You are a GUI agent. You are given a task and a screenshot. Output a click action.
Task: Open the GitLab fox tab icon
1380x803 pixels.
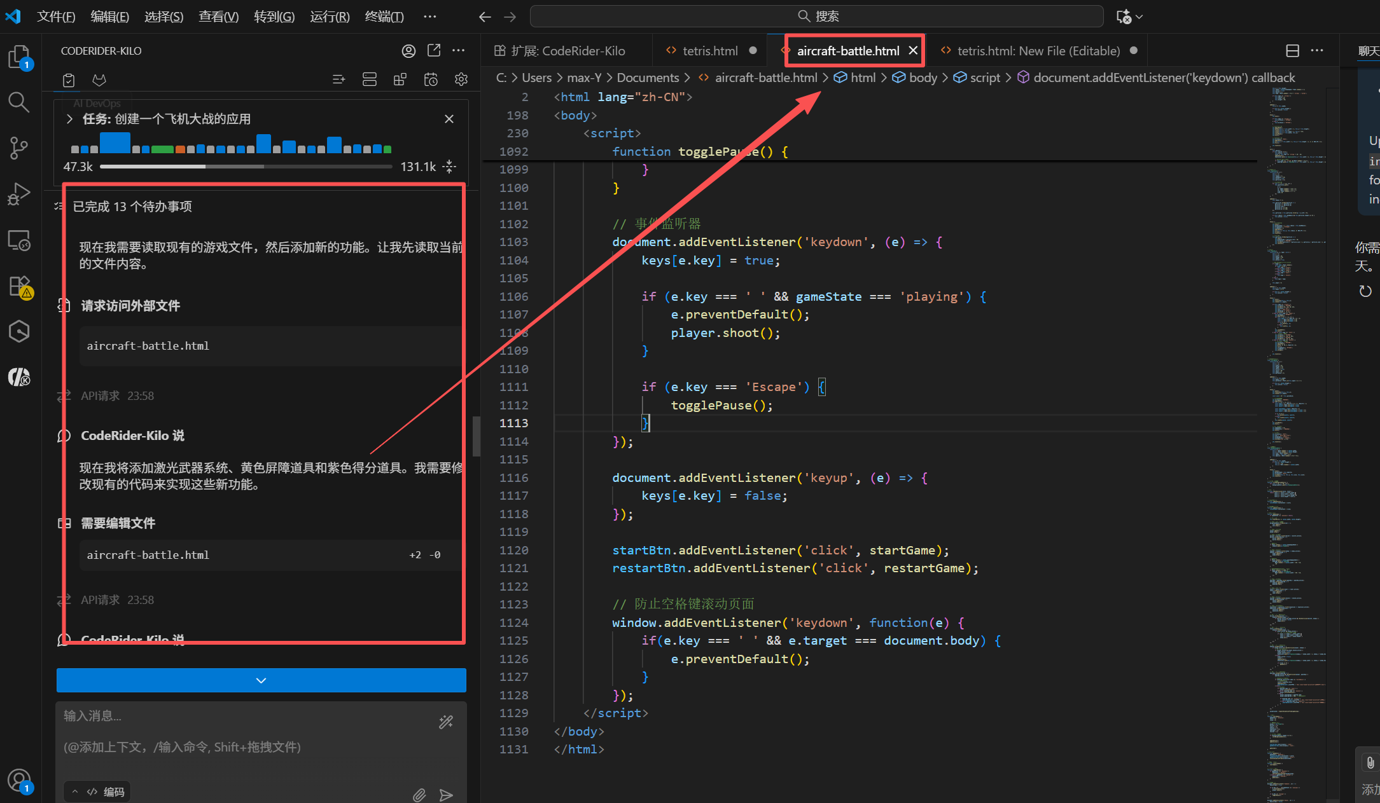pos(99,79)
